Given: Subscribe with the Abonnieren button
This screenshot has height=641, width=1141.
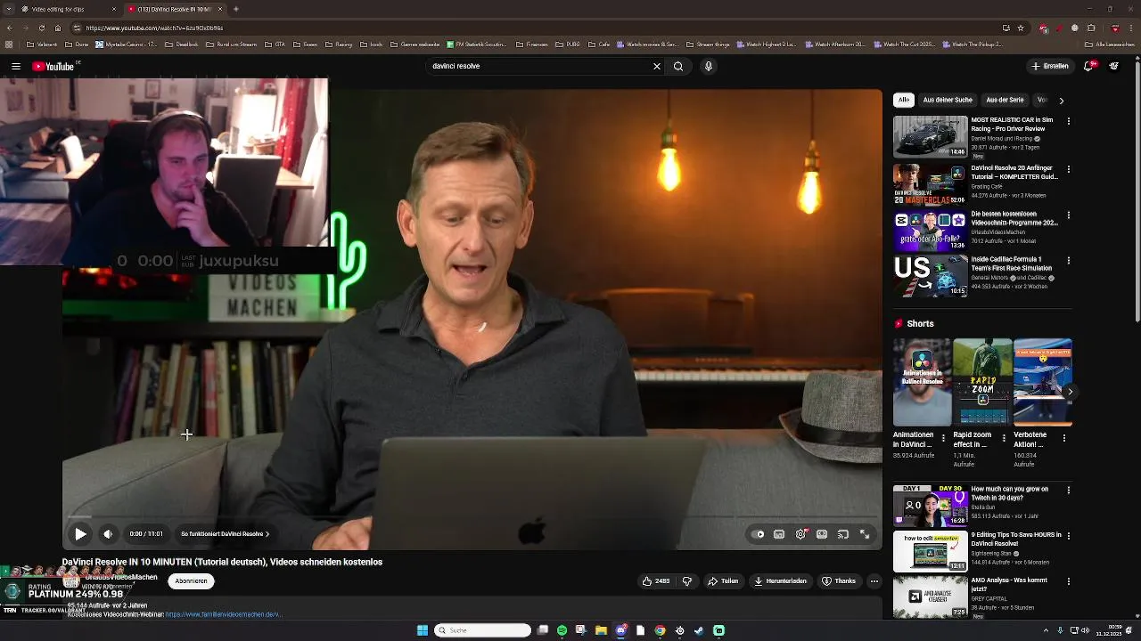Looking at the screenshot, I should (x=191, y=581).
